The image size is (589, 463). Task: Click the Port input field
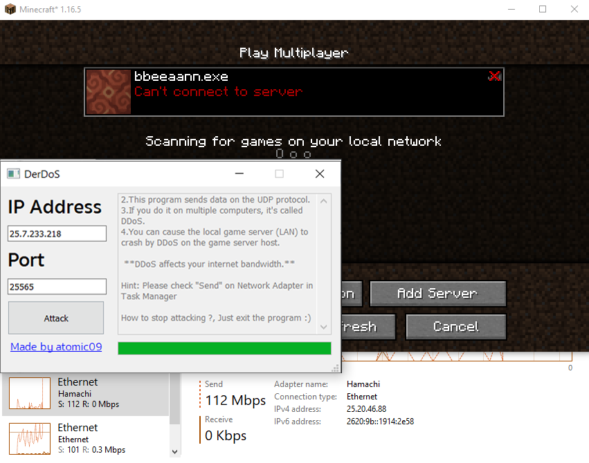pos(57,286)
